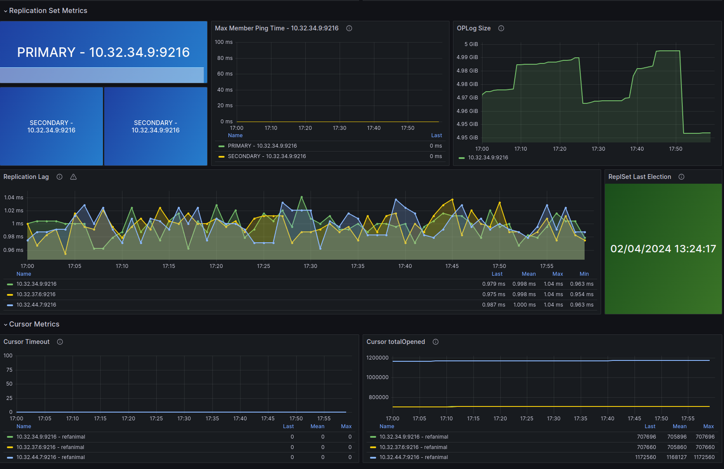
Task: Sort Replication Lag legend by Mean column
Action: click(529, 274)
